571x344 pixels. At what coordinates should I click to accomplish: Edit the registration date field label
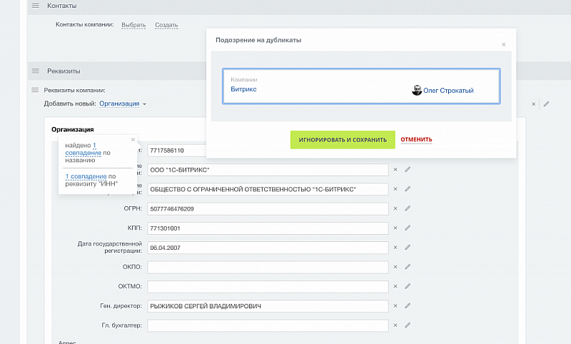pyautogui.click(x=408, y=247)
